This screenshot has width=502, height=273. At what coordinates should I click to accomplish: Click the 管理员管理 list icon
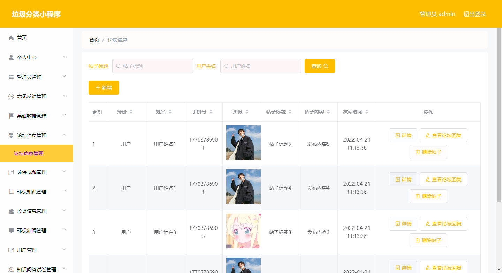(x=11, y=77)
